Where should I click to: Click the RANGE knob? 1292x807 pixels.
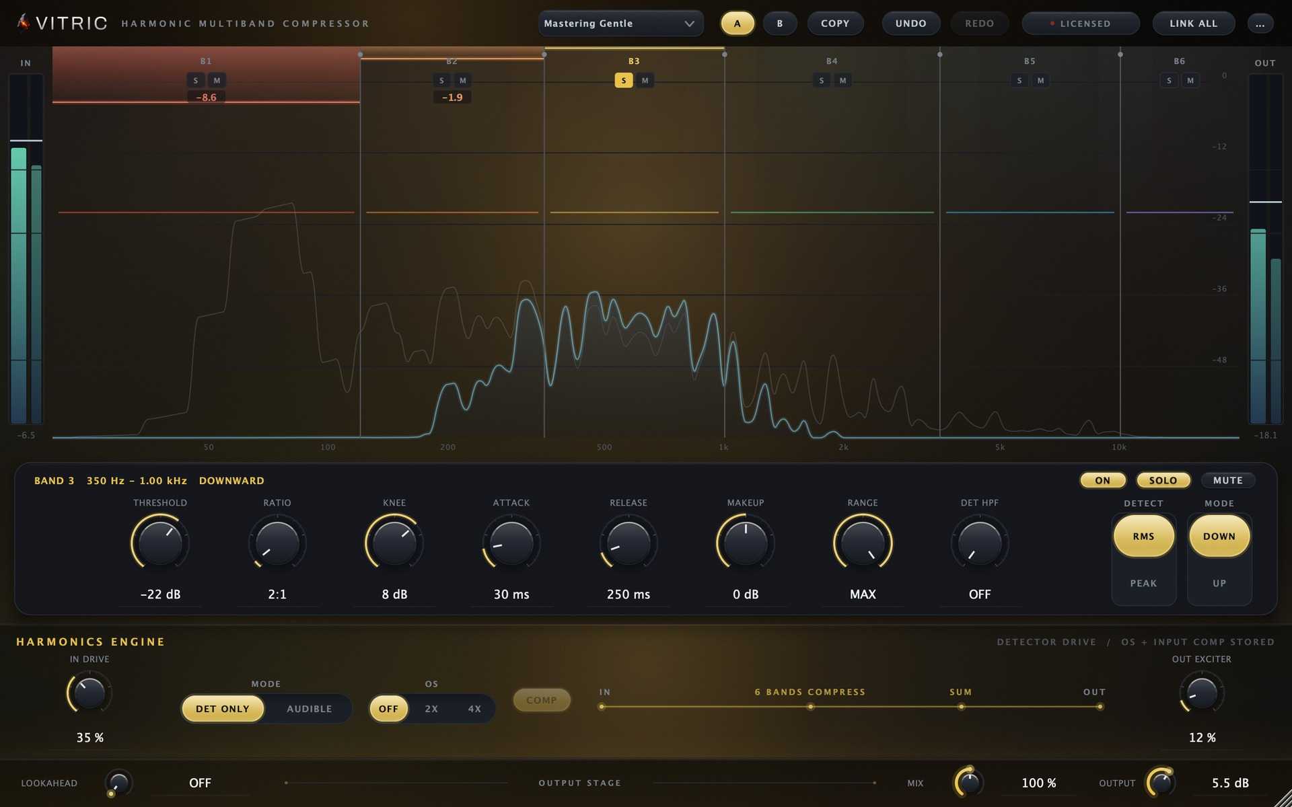tap(863, 542)
